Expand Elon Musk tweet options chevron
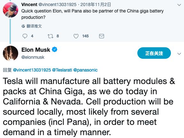Image resolution: width=184 pixels, height=138 pixels. tap(179, 54)
